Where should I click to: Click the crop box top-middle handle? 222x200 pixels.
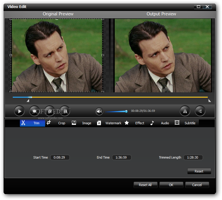tap(57, 19)
